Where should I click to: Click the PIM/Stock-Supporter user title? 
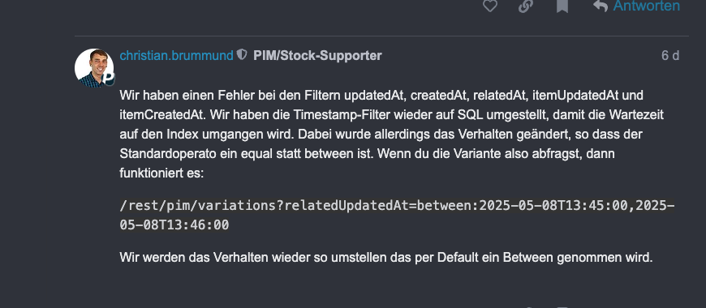[317, 55]
